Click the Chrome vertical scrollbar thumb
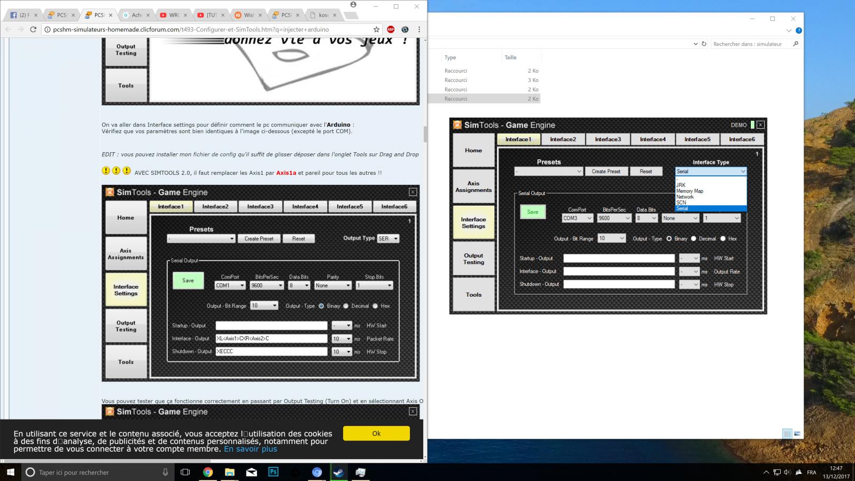 (425, 134)
